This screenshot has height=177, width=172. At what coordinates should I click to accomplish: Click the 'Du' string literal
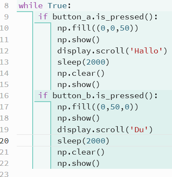tap(139, 130)
